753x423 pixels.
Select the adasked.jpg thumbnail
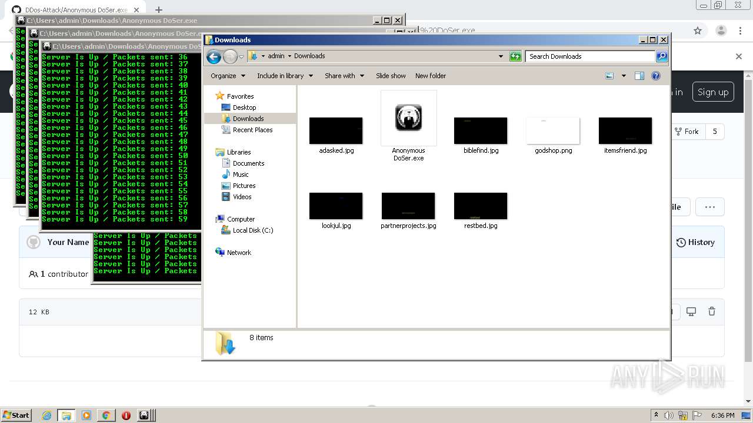click(x=336, y=130)
